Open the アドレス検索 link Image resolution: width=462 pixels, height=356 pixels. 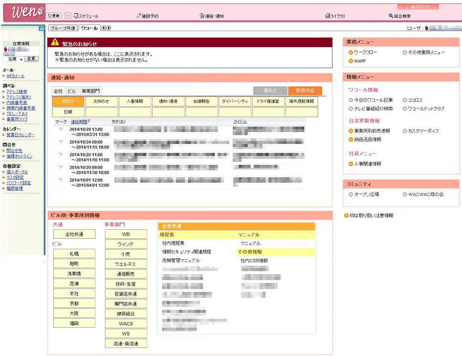pos(17,91)
